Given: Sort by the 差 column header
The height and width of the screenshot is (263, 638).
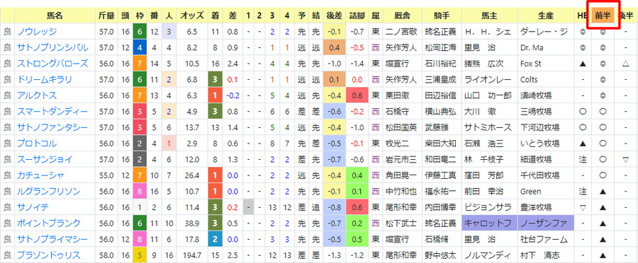Looking at the screenshot, I should click(x=233, y=16).
